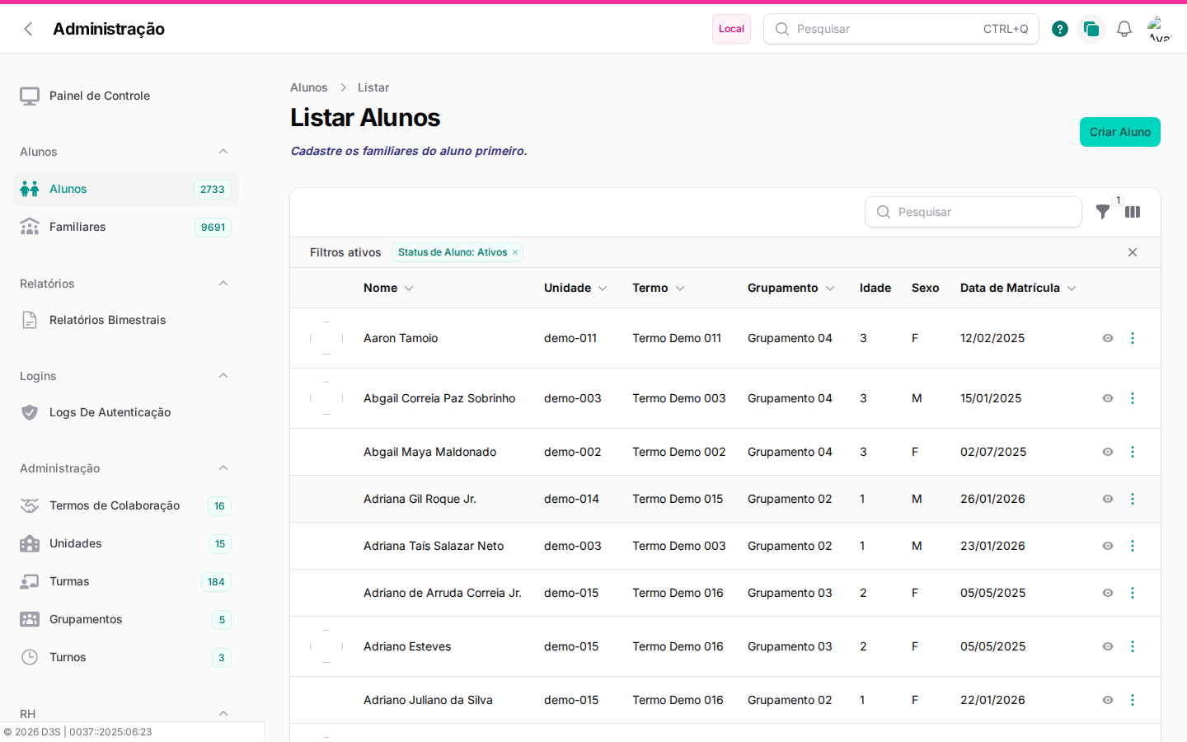This screenshot has height=742, width=1187.
Task: Open user avatar menu
Action: click(x=1160, y=29)
